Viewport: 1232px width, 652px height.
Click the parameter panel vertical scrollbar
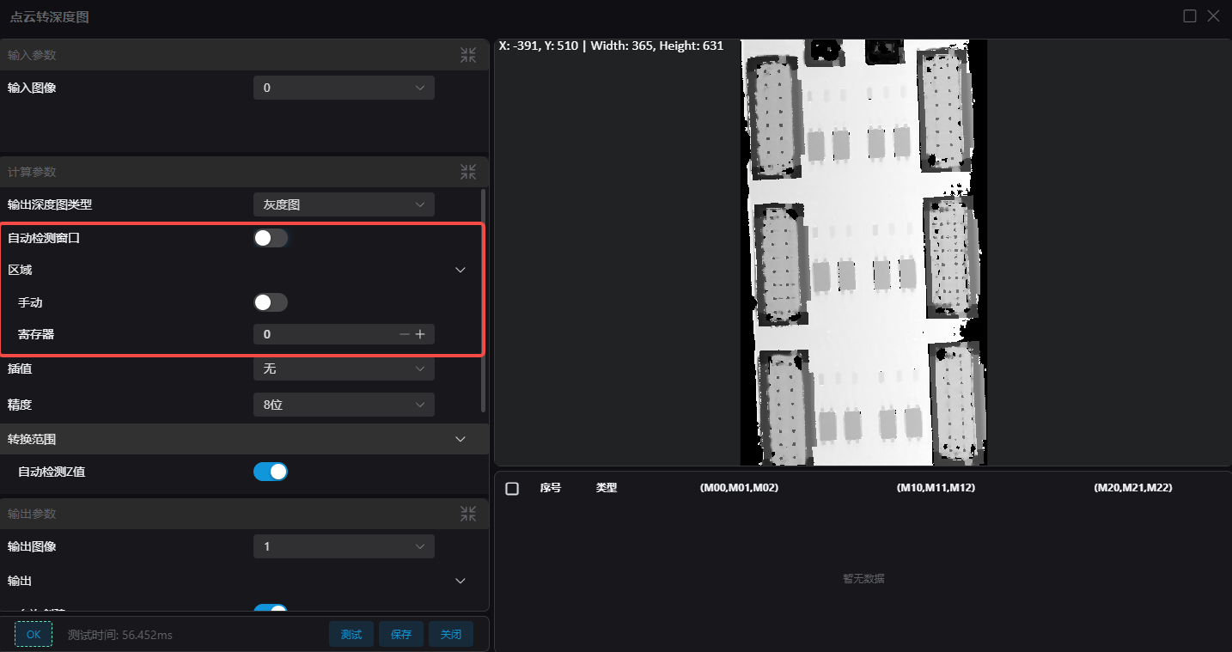point(484,301)
